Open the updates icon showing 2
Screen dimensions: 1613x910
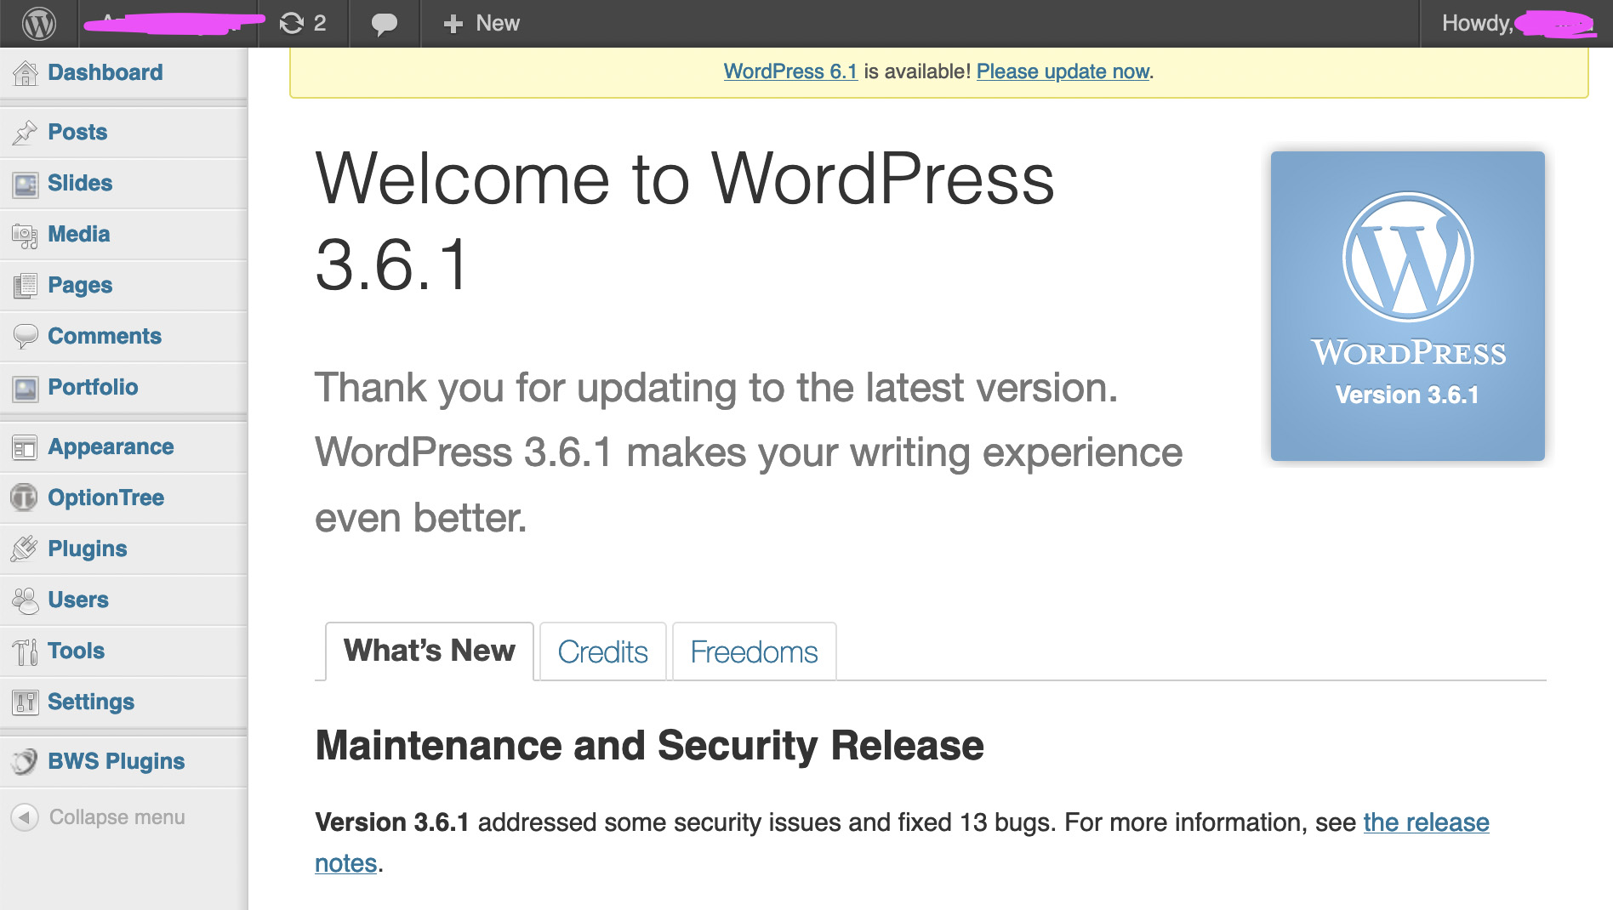(x=303, y=23)
